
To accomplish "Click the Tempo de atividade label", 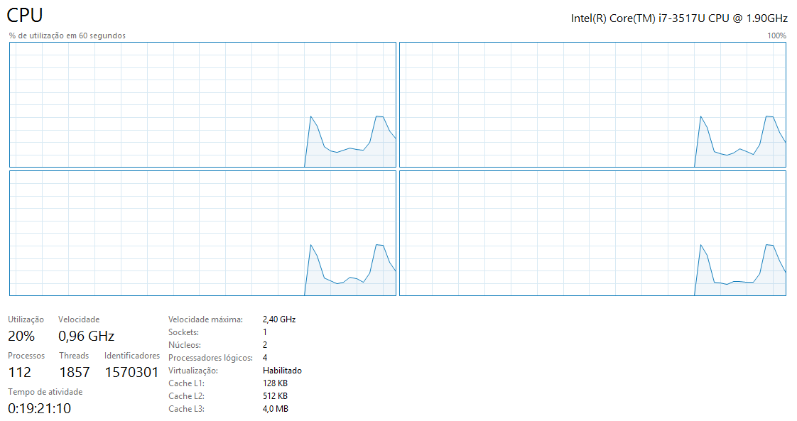I will pos(45,392).
